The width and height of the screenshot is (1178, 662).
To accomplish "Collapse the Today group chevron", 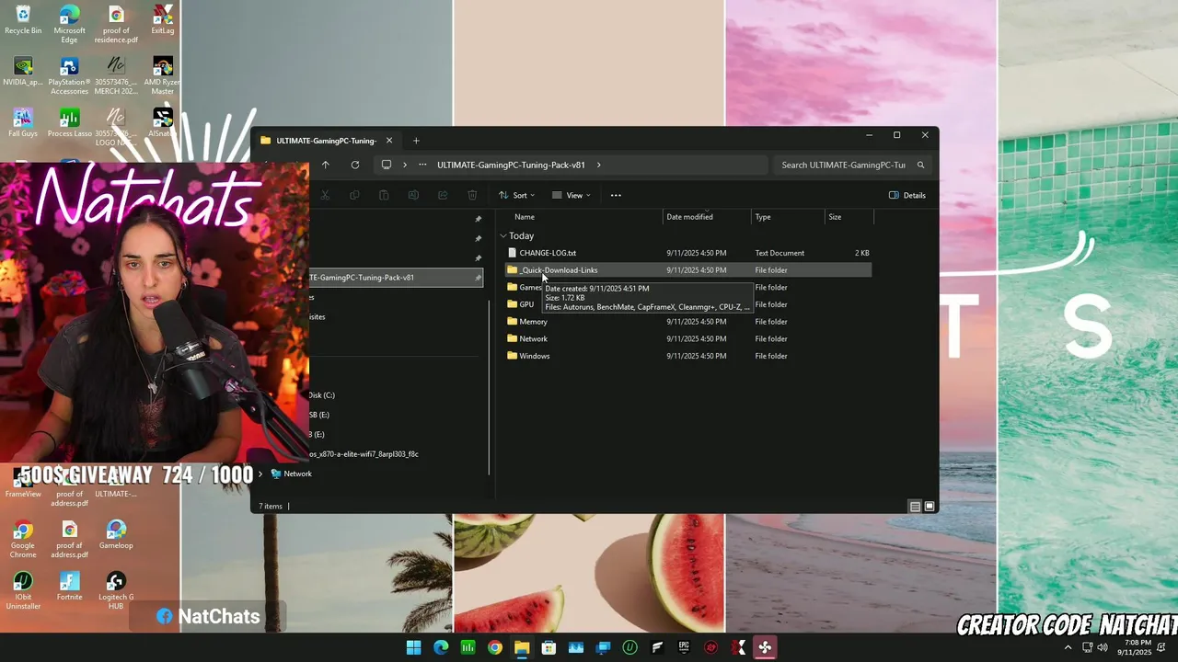I will click(x=502, y=236).
